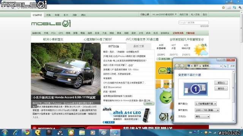Switch to the 最新文章 tab
The height and width of the screenshot is (136, 243).
click(x=139, y=46)
